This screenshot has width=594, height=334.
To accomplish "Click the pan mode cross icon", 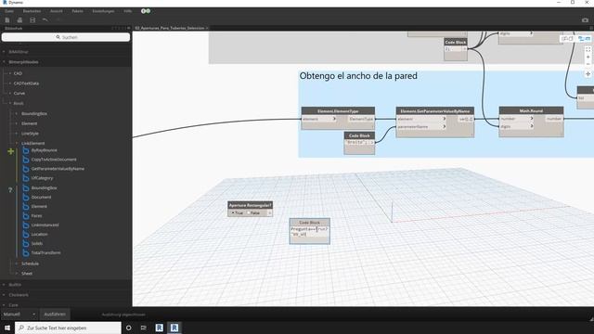I will (x=588, y=74).
